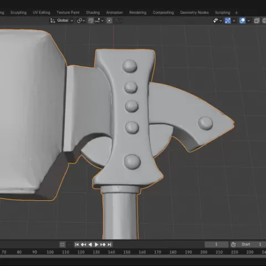266x266 pixels.
Task: Jump to the next keyframe
Action: pos(103,244)
